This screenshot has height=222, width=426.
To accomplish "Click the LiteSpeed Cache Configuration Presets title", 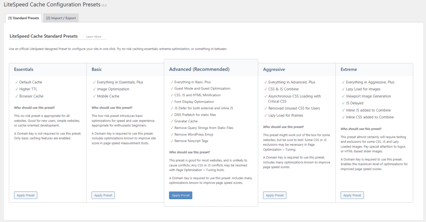I will (x=52, y=5).
